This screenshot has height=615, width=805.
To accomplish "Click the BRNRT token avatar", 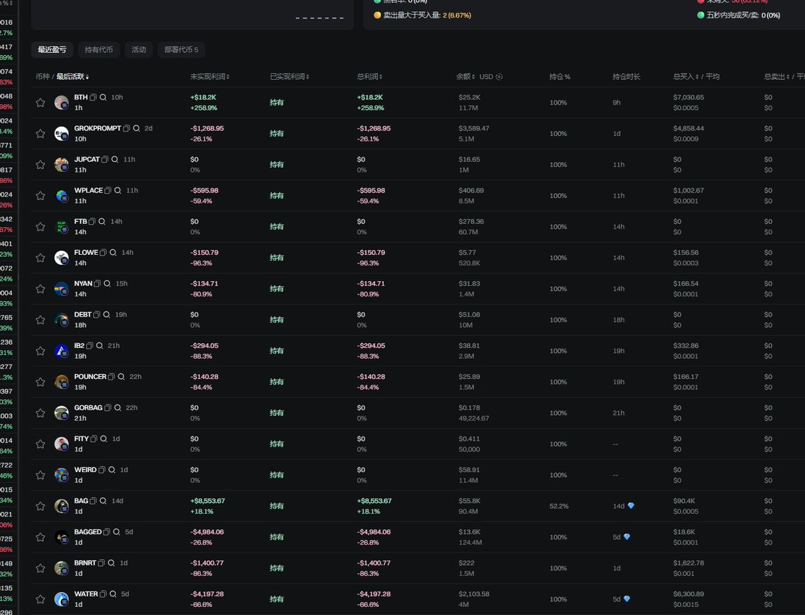I will 62,568.
